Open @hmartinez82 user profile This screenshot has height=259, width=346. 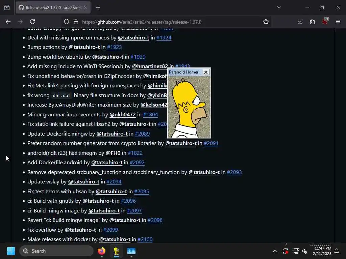coord(150,66)
